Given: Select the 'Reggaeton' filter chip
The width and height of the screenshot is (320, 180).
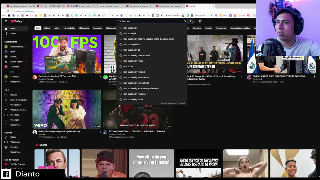Looking at the screenshot, I should [97, 28].
